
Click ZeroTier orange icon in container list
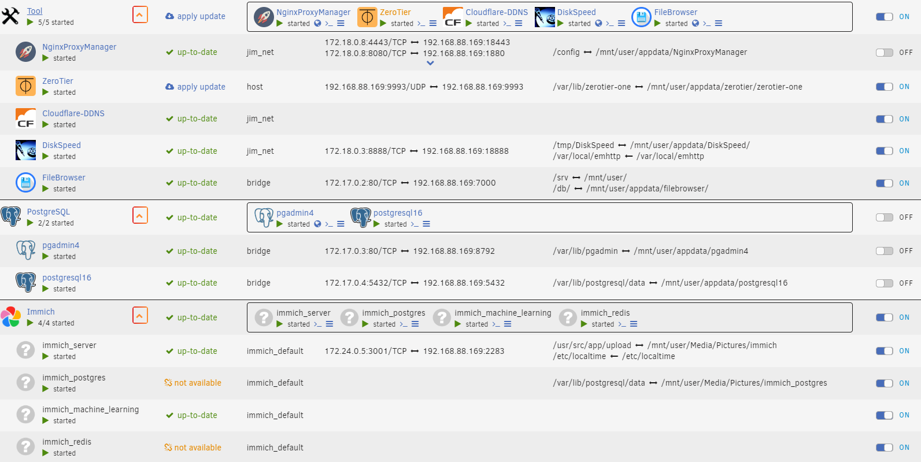(x=25, y=86)
